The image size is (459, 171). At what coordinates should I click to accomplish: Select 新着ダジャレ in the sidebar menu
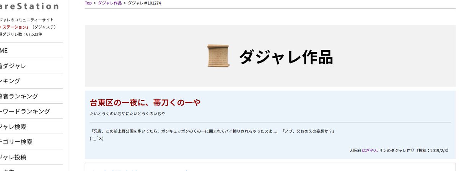click(x=31, y=66)
